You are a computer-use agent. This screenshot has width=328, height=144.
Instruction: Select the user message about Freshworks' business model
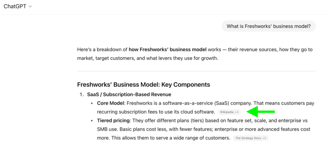point(268,26)
